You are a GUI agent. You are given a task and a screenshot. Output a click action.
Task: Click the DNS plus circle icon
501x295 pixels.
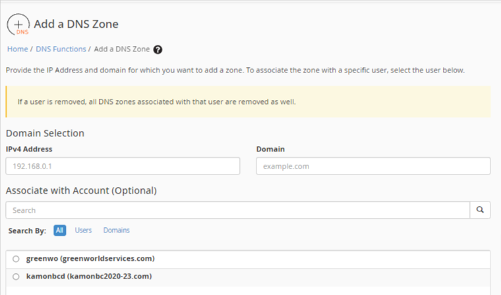click(18, 25)
